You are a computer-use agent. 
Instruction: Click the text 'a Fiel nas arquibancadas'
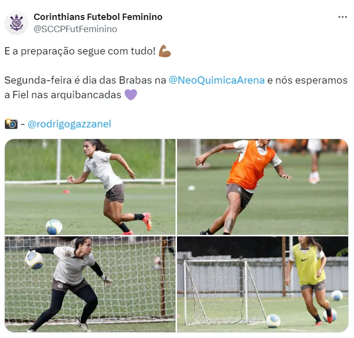(63, 95)
